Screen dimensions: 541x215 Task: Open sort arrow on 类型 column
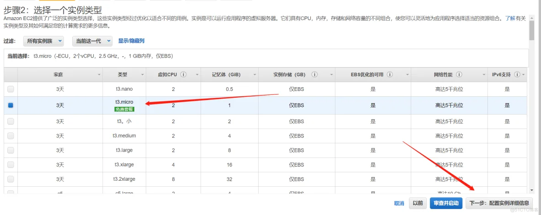click(143, 75)
